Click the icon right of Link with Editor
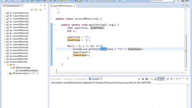Screen dimensions: 192x108 40,10
